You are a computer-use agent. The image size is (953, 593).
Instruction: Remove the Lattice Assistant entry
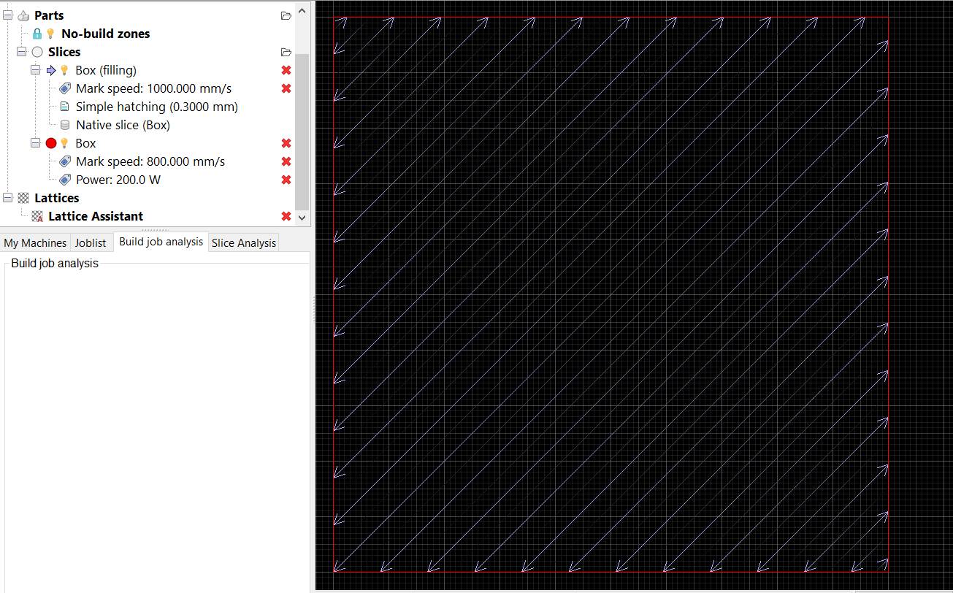(286, 215)
